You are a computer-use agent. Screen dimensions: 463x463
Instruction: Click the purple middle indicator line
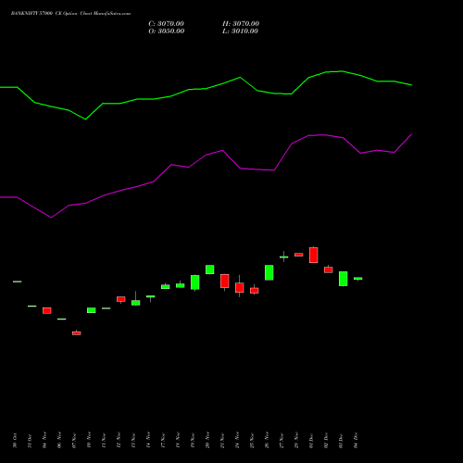pos(206,155)
